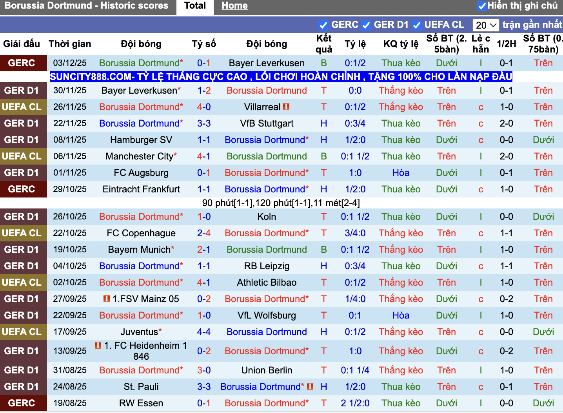This screenshot has height=413, width=563.
Task: Open the VfB Stuttgart team link
Action: click(x=267, y=123)
